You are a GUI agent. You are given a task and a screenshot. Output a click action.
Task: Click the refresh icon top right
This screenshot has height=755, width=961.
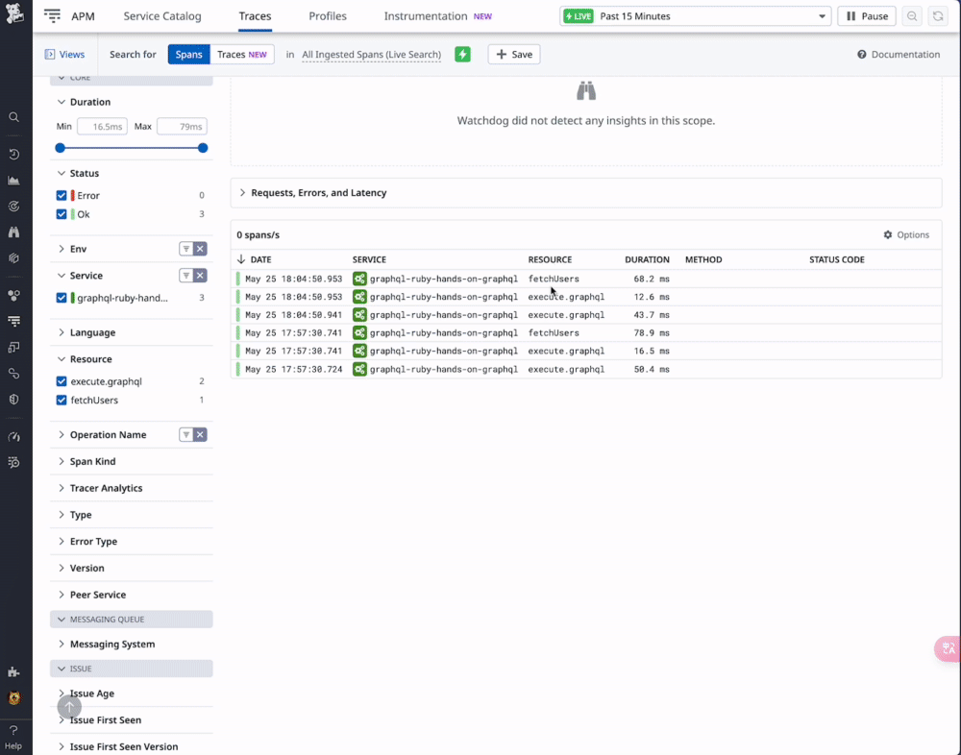click(938, 16)
